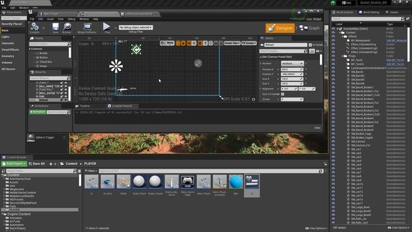The height and width of the screenshot is (232, 412).
Task: Click the Size Y value field
Action: [292, 84]
